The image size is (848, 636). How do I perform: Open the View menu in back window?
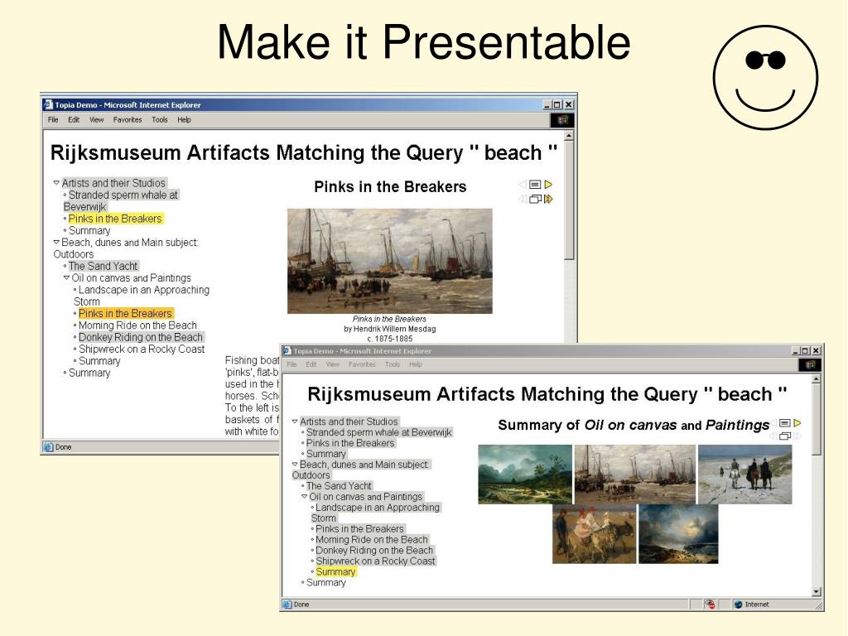pos(96,120)
